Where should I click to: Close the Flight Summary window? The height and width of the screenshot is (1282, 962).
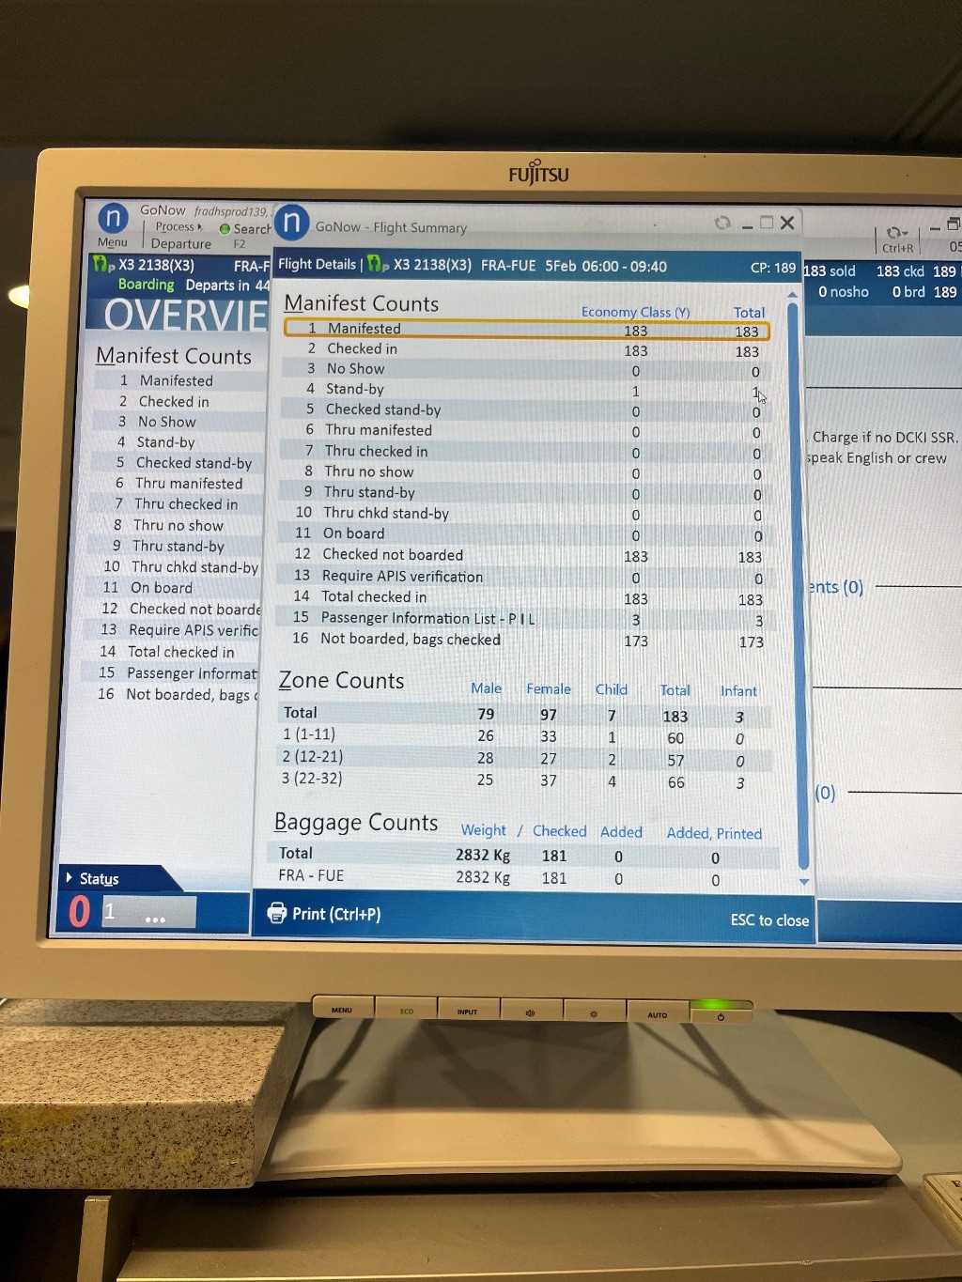click(787, 223)
